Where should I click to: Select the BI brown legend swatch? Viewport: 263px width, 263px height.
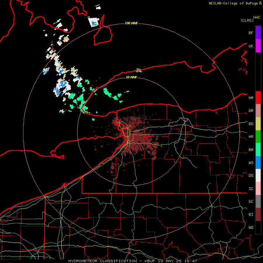coord(258,214)
